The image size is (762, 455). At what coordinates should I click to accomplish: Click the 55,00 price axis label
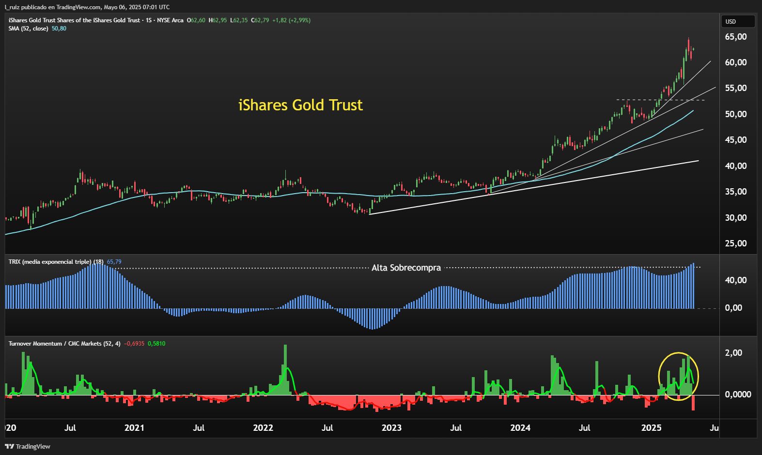tap(735, 88)
